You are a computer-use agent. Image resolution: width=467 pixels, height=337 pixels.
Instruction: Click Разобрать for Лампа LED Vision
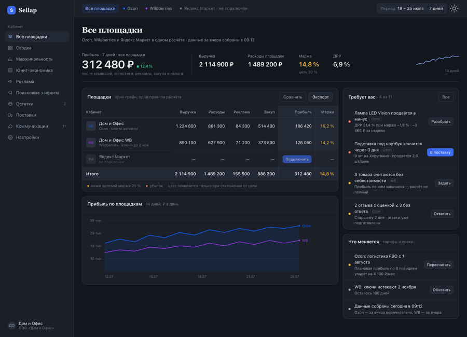[x=441, y=121]
